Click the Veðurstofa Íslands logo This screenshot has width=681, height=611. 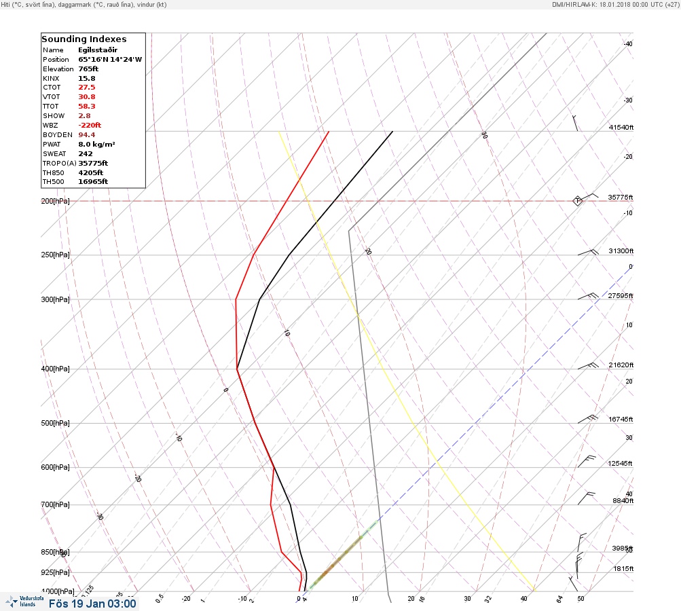[x=24, y=601]
